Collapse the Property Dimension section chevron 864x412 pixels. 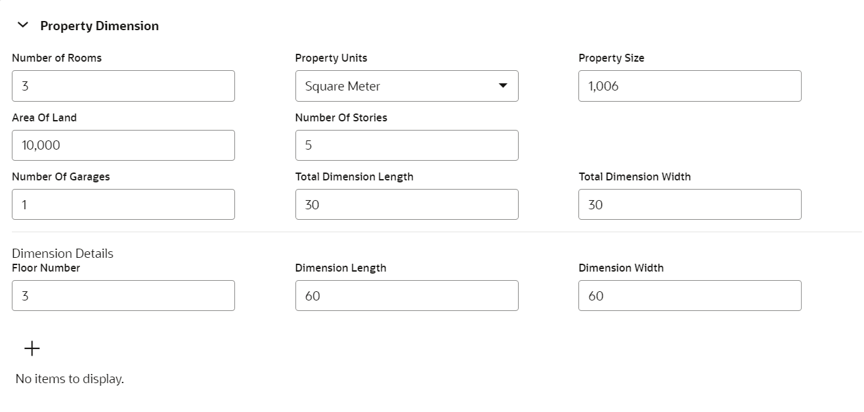click(23, 25)
